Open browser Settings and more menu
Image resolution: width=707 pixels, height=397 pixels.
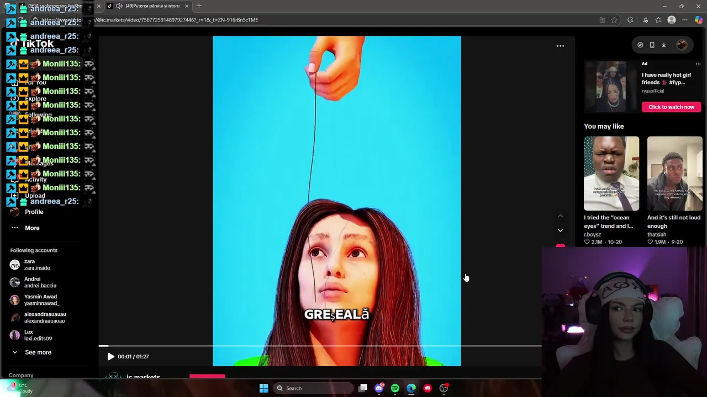click(685, 20)
